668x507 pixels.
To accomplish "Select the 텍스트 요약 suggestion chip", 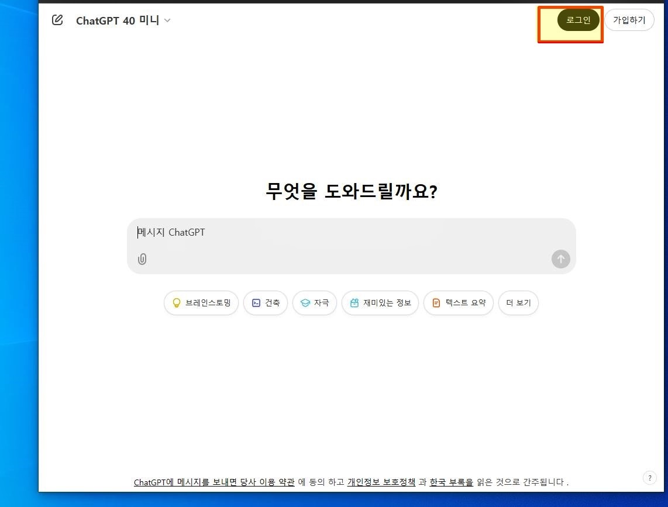I will click(x=459, y=303).
